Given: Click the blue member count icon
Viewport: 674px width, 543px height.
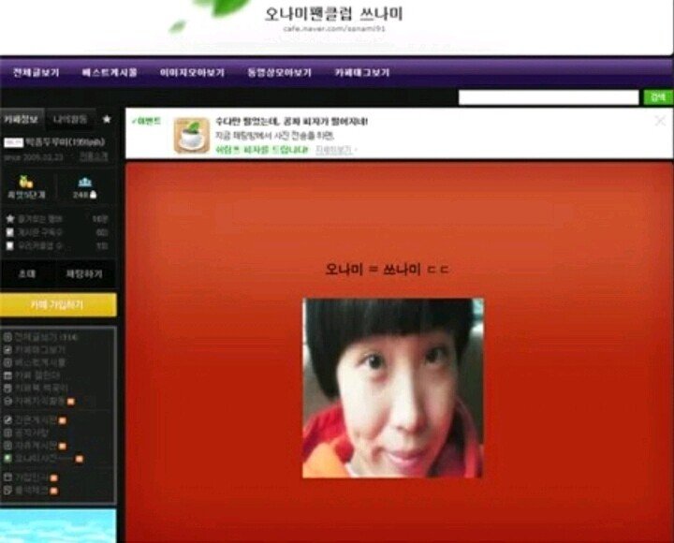Looking at the screenshot, I should (x=84, y=182).
